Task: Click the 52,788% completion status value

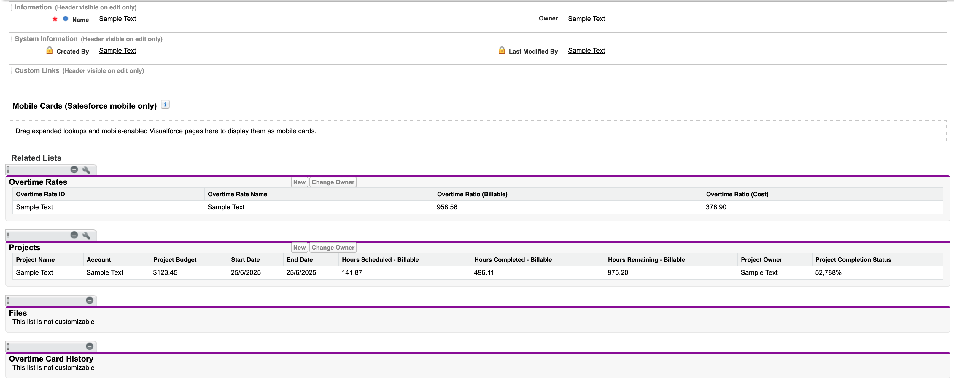Action: (x=828, y=272)
